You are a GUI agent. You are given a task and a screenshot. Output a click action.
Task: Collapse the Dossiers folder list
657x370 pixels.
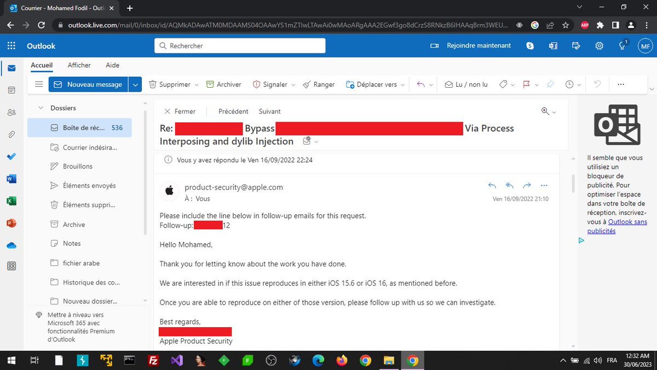pos(41,108)
